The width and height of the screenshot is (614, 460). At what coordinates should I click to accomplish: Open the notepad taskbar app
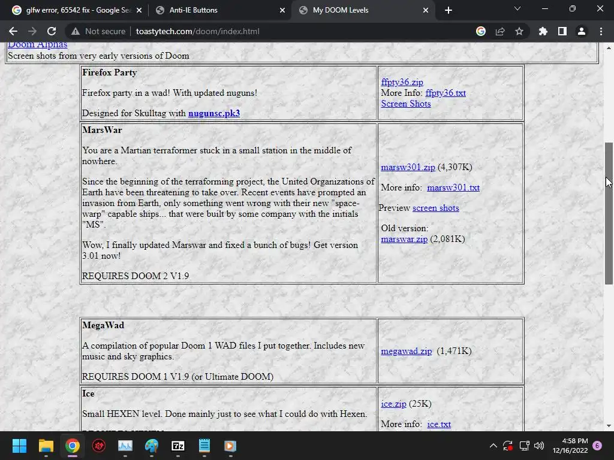[x=204, y=446]
